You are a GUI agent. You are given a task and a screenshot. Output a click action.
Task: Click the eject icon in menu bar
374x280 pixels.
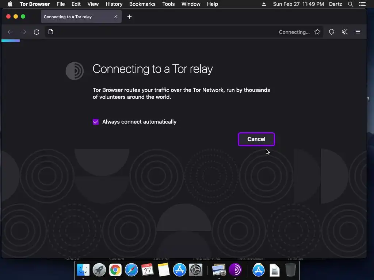click(x=264, y=4)
